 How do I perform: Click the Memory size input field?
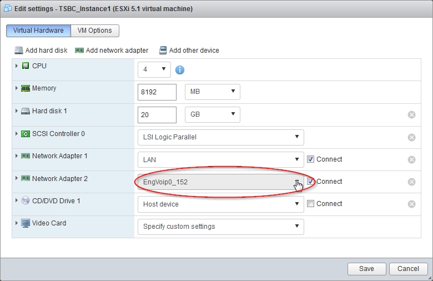click(x=157, y=92)
